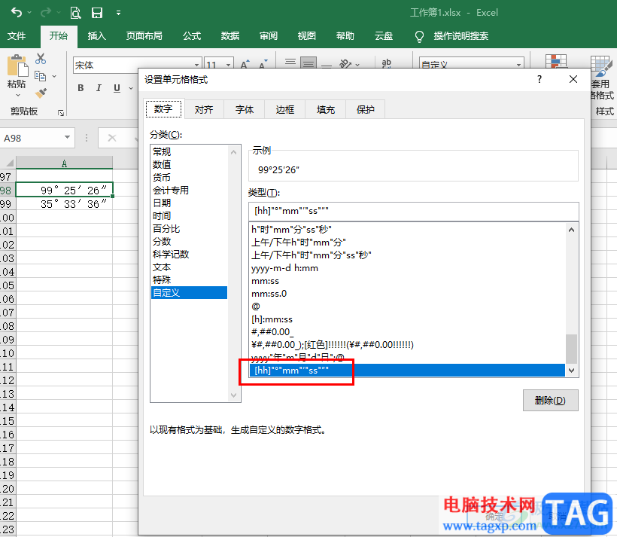Screen dimensions: 617x537
Task: Select the Format Painter brush icon
Action: click(x=41, y=93)
